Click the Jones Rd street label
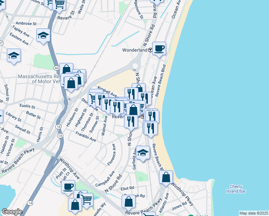Image resolution: width=269 pixels, height=216 pixels. (x=179, y=206)
